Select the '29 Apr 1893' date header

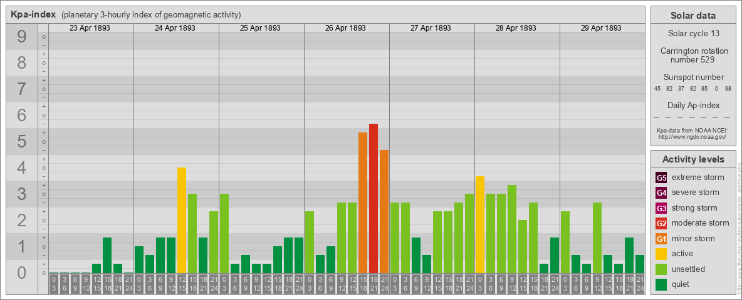point(601,28)
